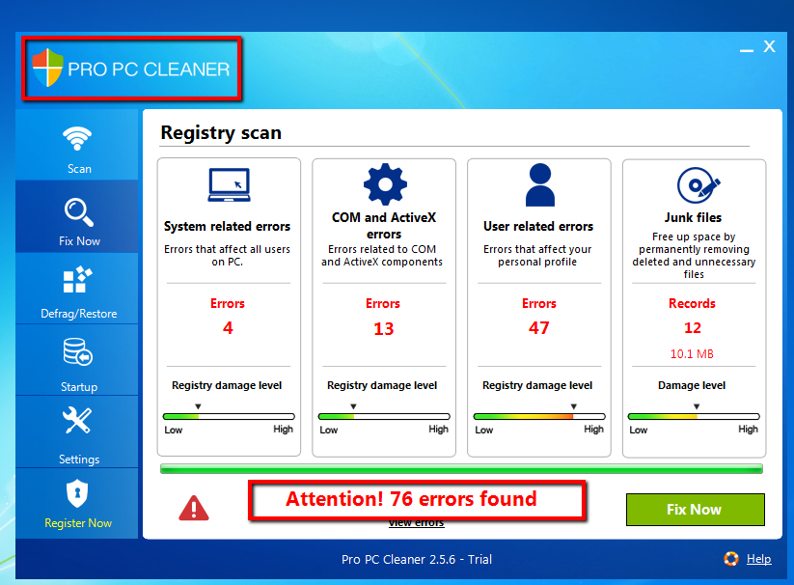This screenshot has height=585, width=794.
Task: Click the red warning triangle icon
Action: pos(194,508)
